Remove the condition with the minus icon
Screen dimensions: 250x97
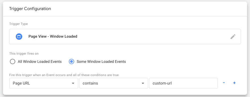(x=224, y=83)
